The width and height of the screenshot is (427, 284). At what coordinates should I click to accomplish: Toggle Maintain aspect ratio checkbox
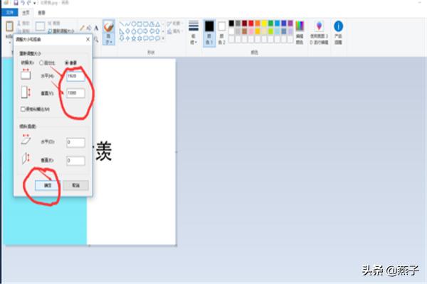pos(23,109)
